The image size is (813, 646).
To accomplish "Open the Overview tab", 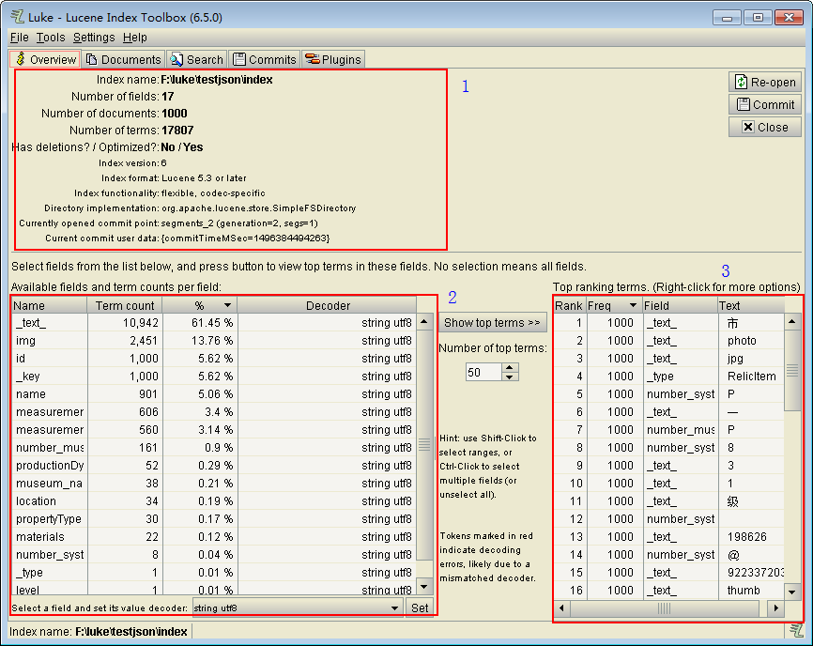I will click(x=45, y=59).
